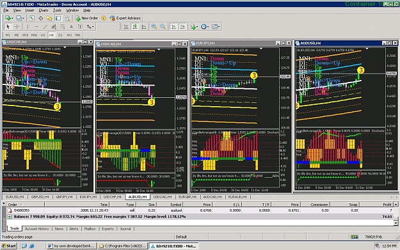The height and width of the screenshot is (250, 400).
Task: Zoom in on the chart
Action: tap(154, 26)
